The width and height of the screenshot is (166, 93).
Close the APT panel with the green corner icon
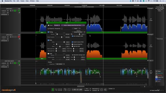[47, 23]
